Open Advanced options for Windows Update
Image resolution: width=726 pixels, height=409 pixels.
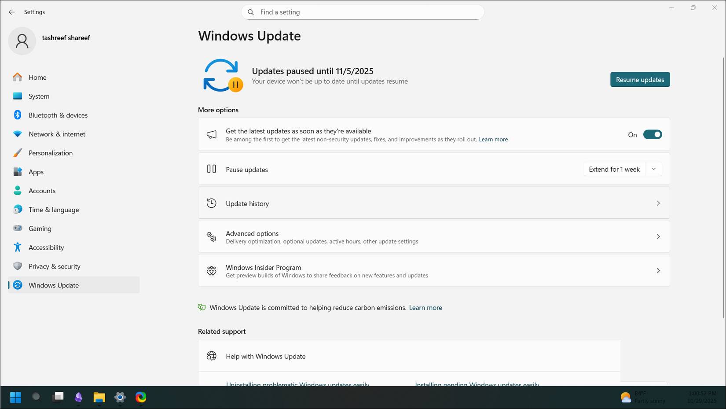click(x=433, y=236)
